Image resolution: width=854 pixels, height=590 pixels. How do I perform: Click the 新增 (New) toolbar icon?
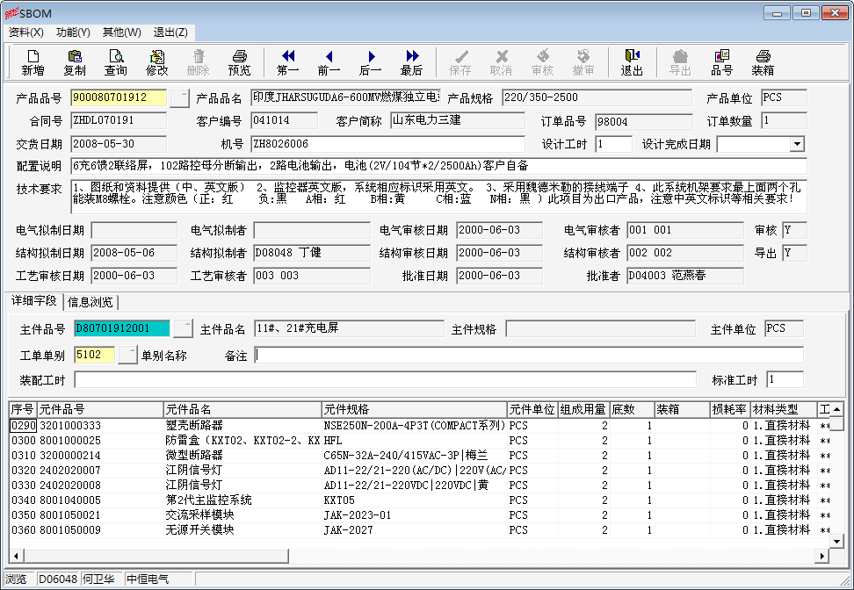(33, 62)
